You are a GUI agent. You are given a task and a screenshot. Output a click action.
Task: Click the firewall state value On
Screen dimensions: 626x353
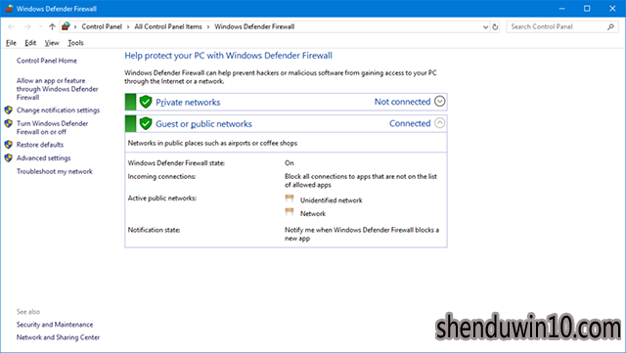[x=290, y=163]
